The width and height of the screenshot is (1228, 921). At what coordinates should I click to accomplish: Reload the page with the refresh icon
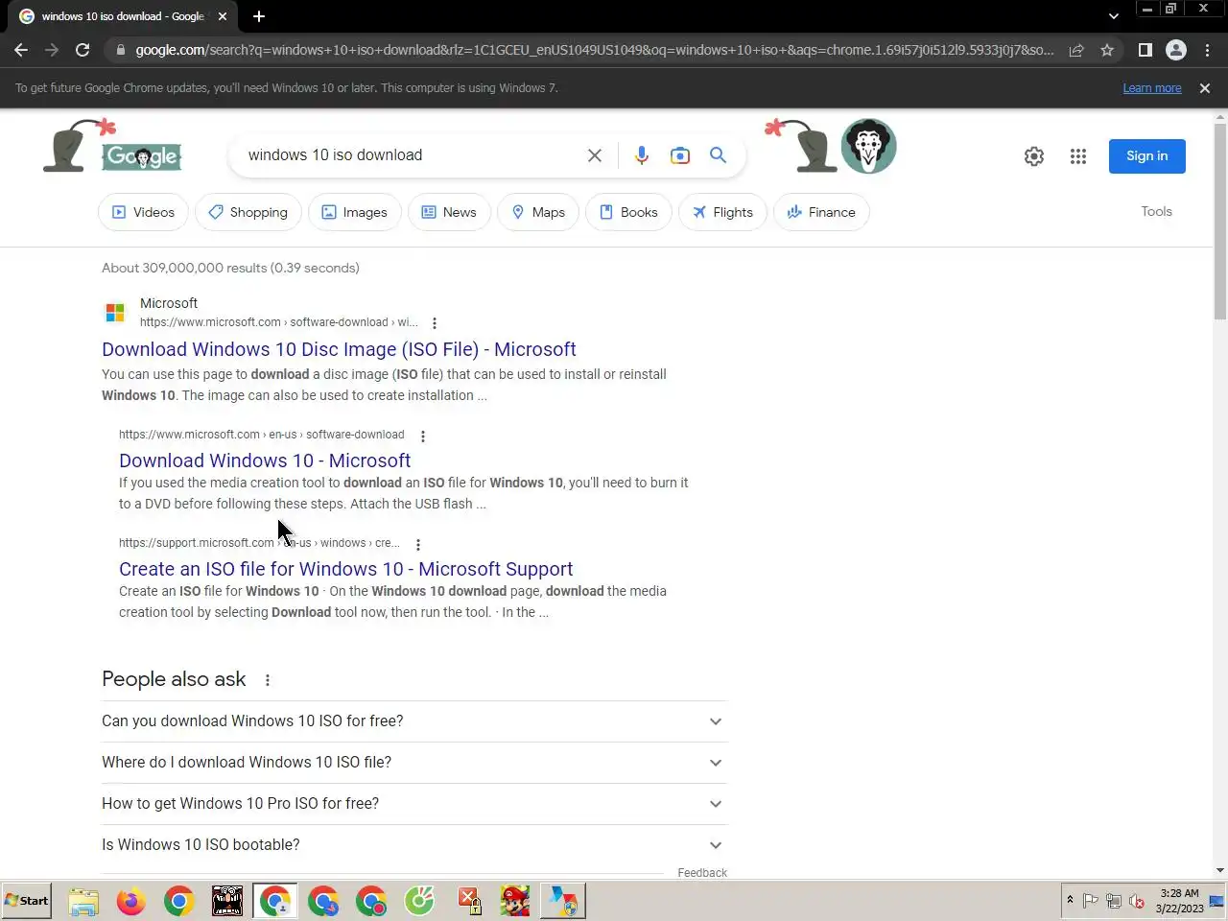[83, 50]
